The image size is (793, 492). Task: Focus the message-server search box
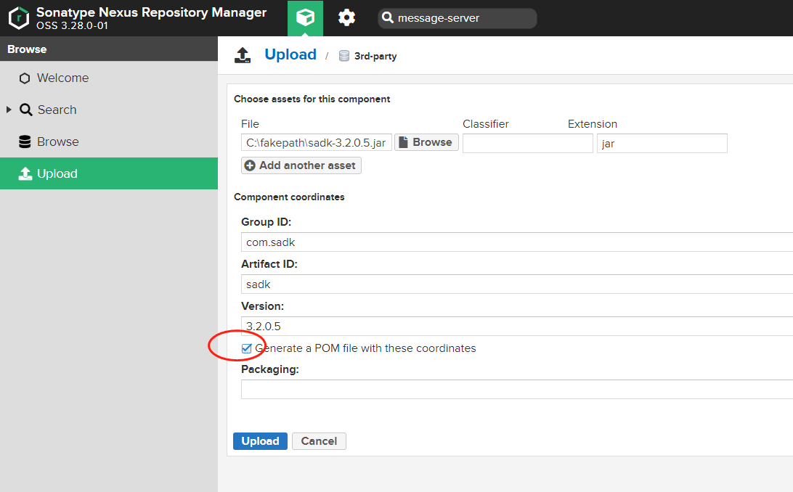click(x=465, y=18)
